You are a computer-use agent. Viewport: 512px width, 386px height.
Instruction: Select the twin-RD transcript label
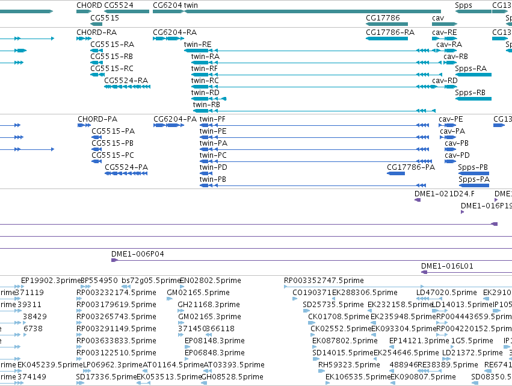205,93
